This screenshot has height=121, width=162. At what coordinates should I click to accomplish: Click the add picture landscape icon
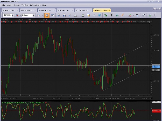106,15
